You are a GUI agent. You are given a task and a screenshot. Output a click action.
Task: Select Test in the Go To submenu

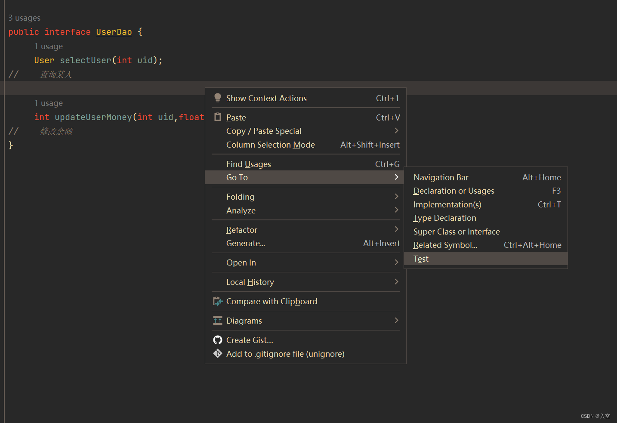(x=486, y=259)
